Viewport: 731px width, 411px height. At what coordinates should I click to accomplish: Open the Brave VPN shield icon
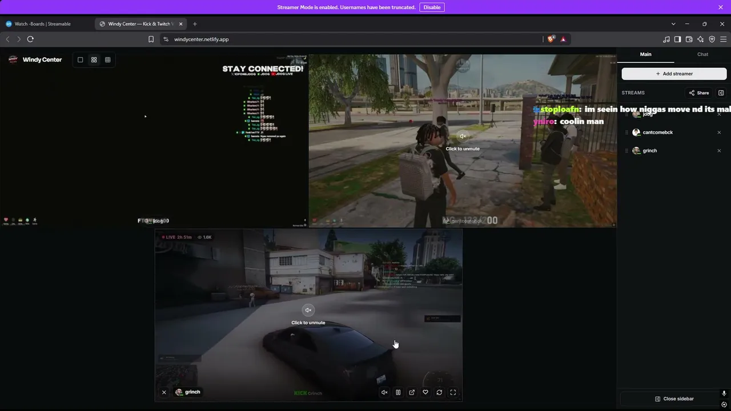(x=712, y=39)
